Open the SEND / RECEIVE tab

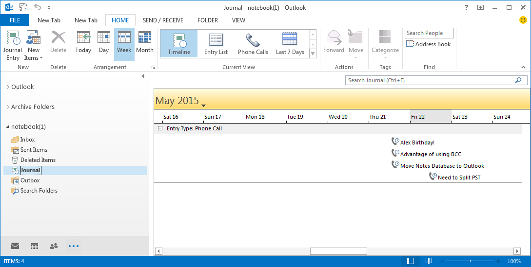[x=163, y=20]
